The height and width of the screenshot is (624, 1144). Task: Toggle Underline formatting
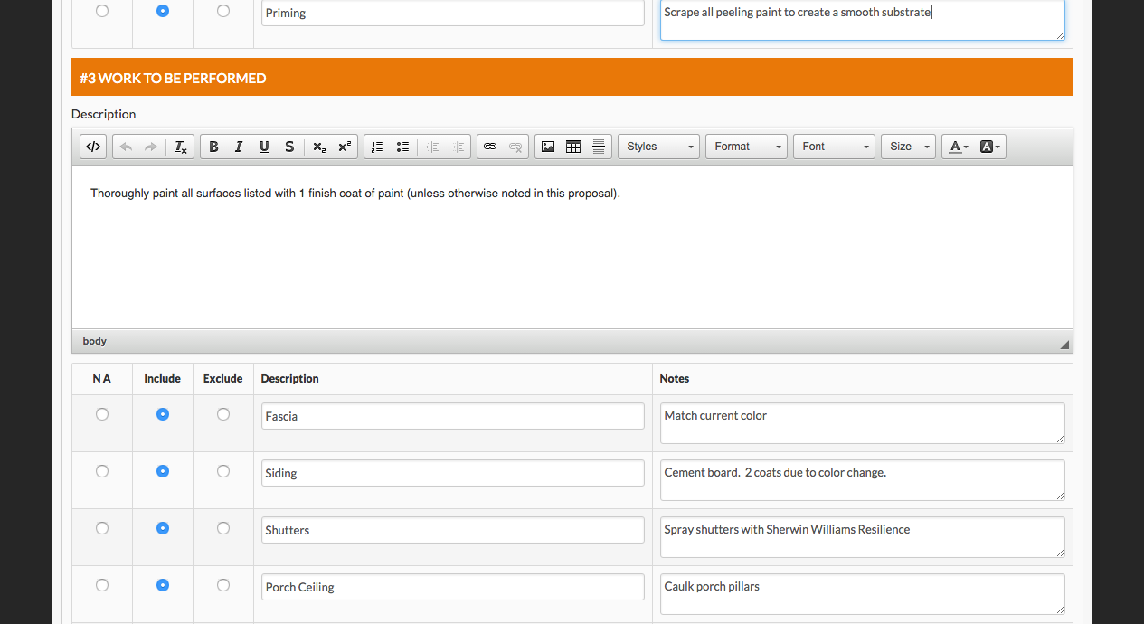(264, 147)
